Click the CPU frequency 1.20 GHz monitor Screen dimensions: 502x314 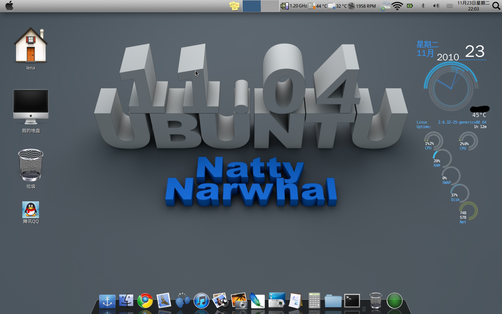point(294,6)
